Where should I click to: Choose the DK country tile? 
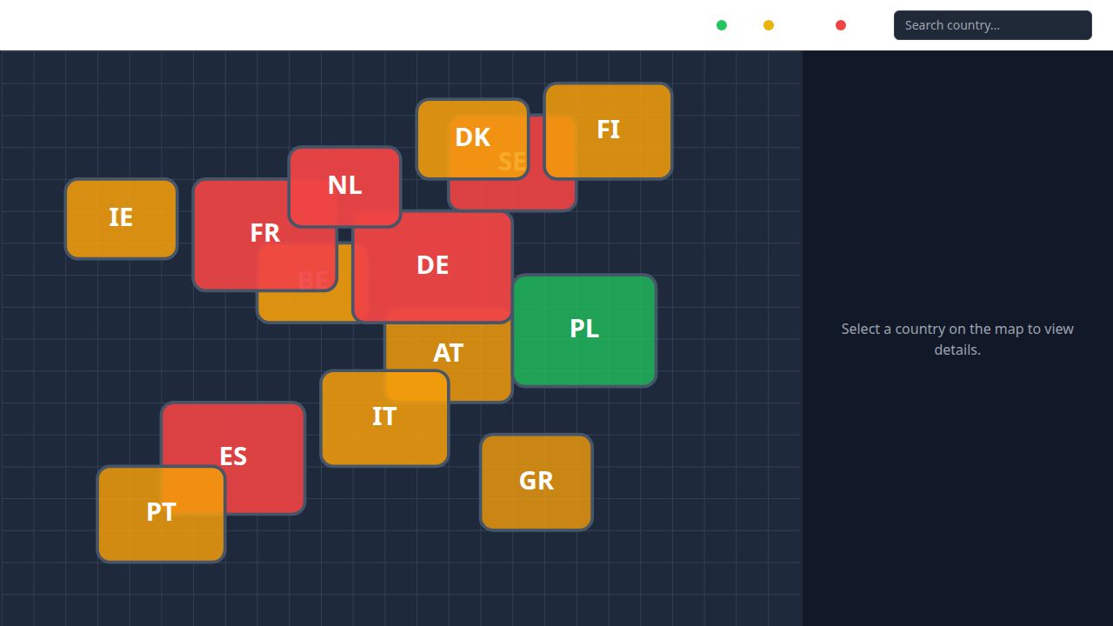pyautogui.click(x=472, y=138)
